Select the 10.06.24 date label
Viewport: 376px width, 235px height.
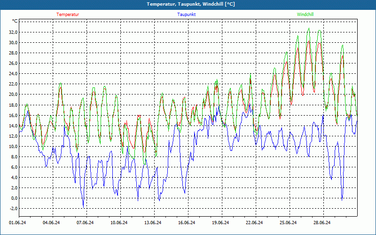tap(119, 223)
